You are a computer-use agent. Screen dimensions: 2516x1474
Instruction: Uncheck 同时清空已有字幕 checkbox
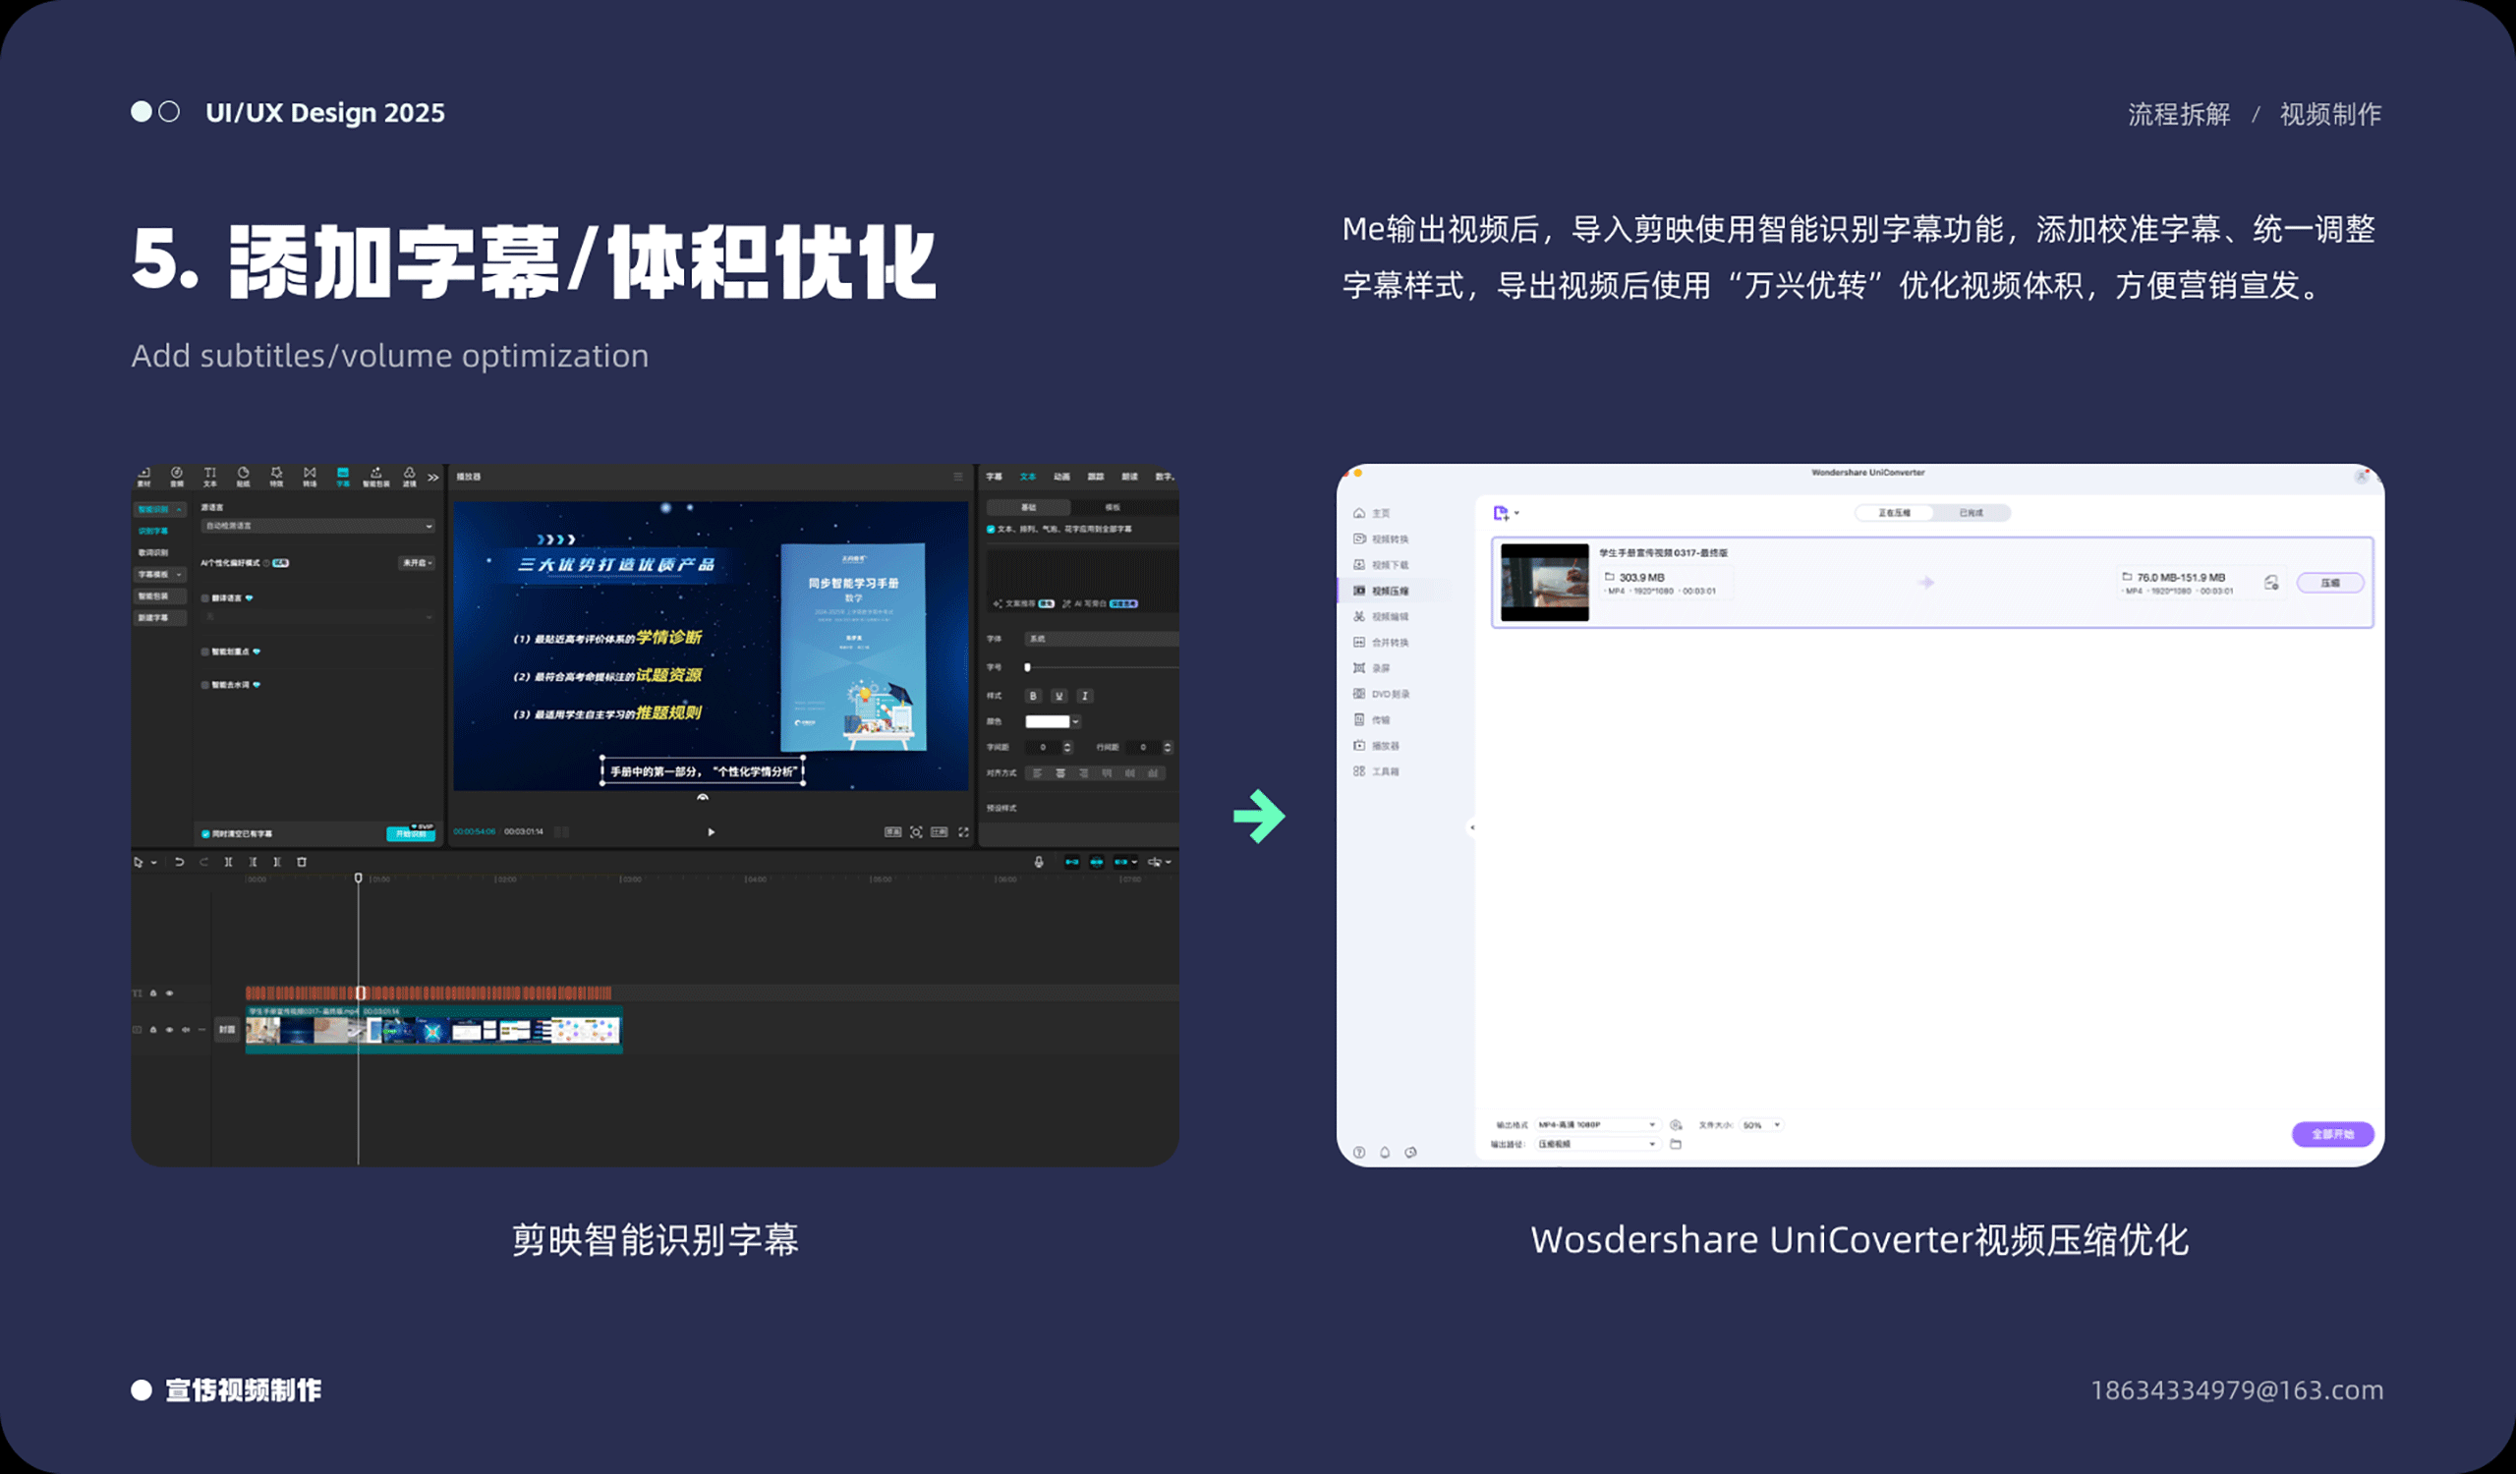(x=205, y=833)
